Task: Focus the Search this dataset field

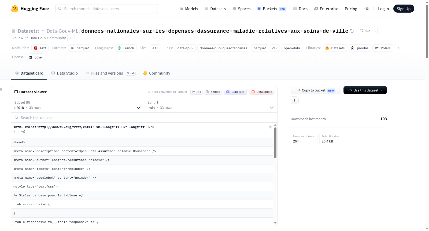Action: coord(144,118)
